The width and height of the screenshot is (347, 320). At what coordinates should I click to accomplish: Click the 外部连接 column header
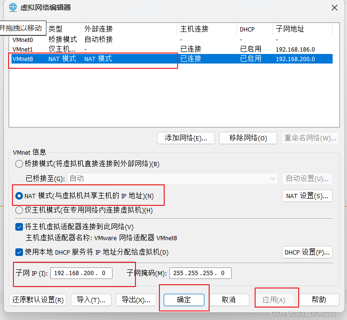129,29
